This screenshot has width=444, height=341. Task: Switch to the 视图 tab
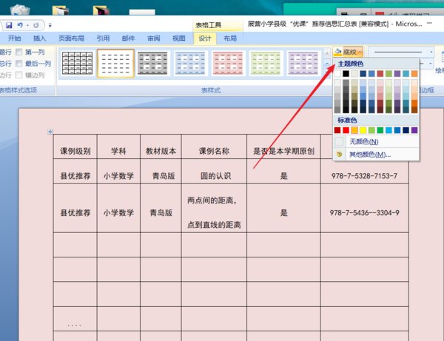tap(179, 38)
